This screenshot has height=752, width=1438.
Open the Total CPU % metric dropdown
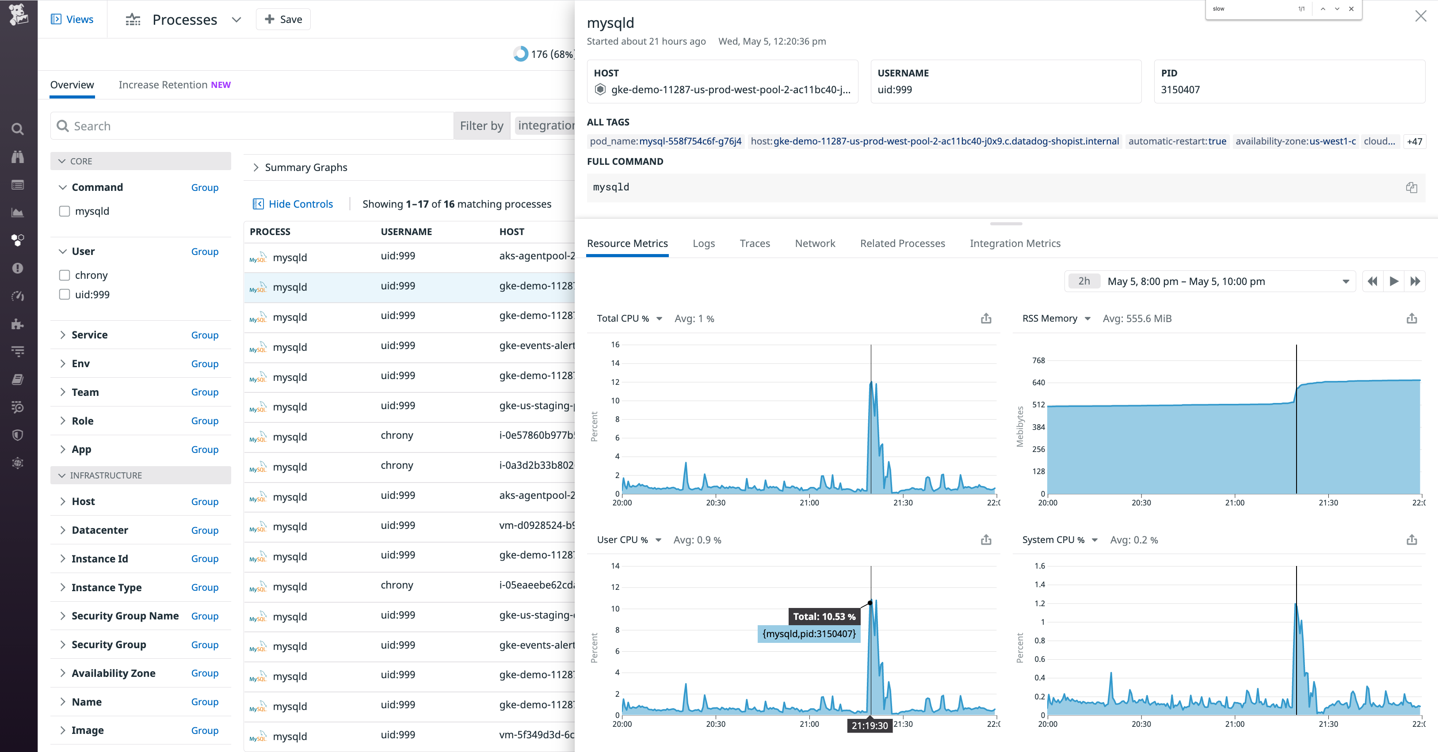pos(659,319)
